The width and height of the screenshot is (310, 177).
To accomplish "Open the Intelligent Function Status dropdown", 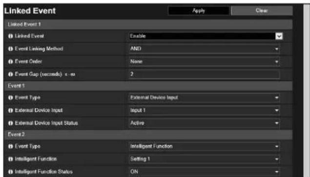I will pyautogui.click(x=204, y=172).
